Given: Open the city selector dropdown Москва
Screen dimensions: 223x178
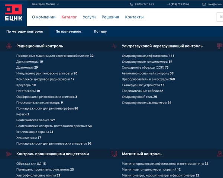Looking at the screenshot, I should 45,4.
